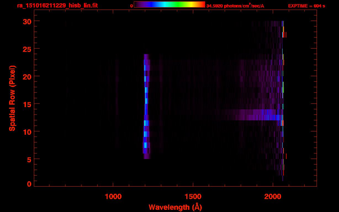Click the Spatial Row (Pixel) axis title
The image size is (339, 212).
click(x=12, y=98)
